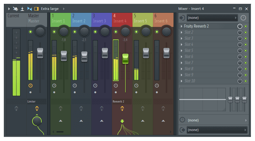Open the mixer options menu arrow
This screenshot has width=255, height=141.
tap(9, 8)
